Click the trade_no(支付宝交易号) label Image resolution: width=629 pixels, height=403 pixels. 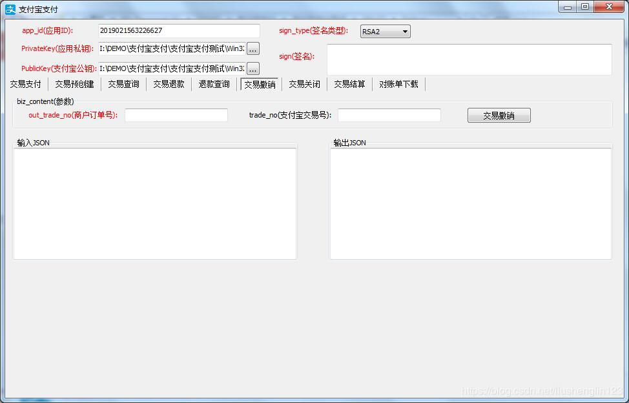point(291,115)
